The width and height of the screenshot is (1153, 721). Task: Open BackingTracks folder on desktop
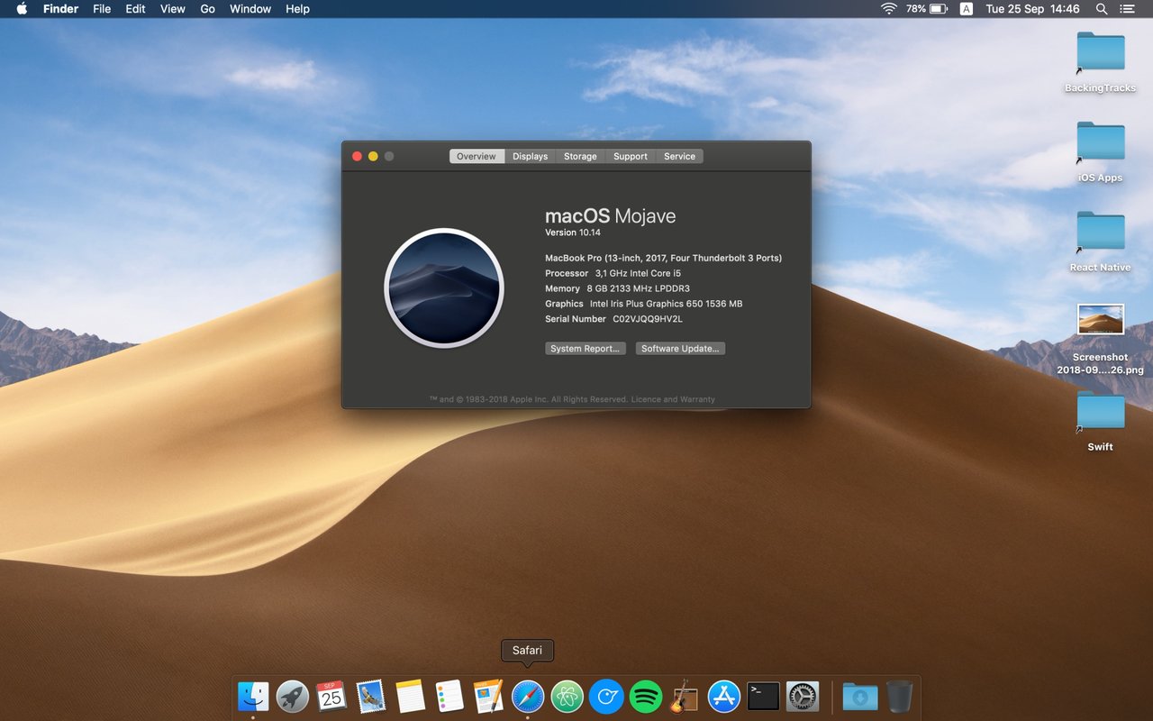[x=1101, y=52]
